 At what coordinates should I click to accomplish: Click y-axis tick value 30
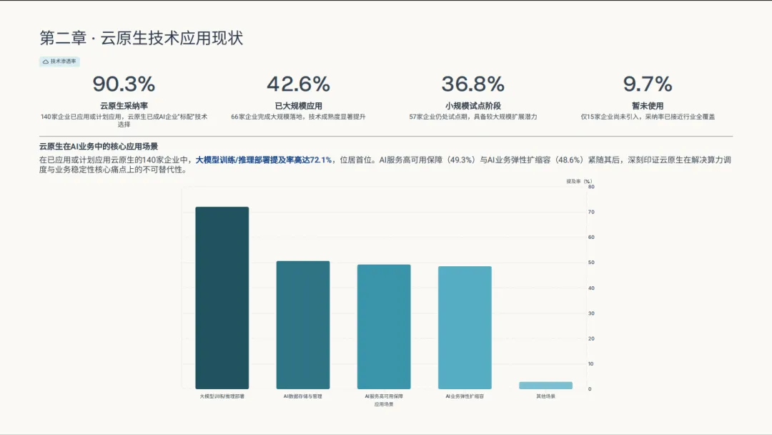coord(591,313)
